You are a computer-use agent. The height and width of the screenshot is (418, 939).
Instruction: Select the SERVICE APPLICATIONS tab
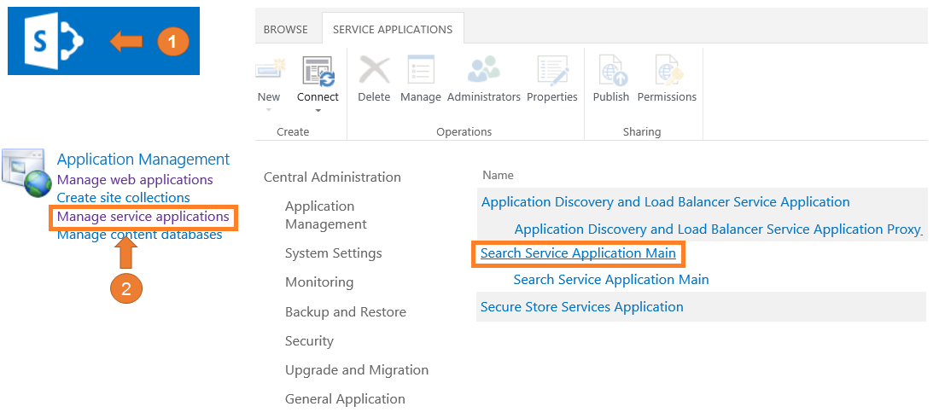[x=393, y=29]
